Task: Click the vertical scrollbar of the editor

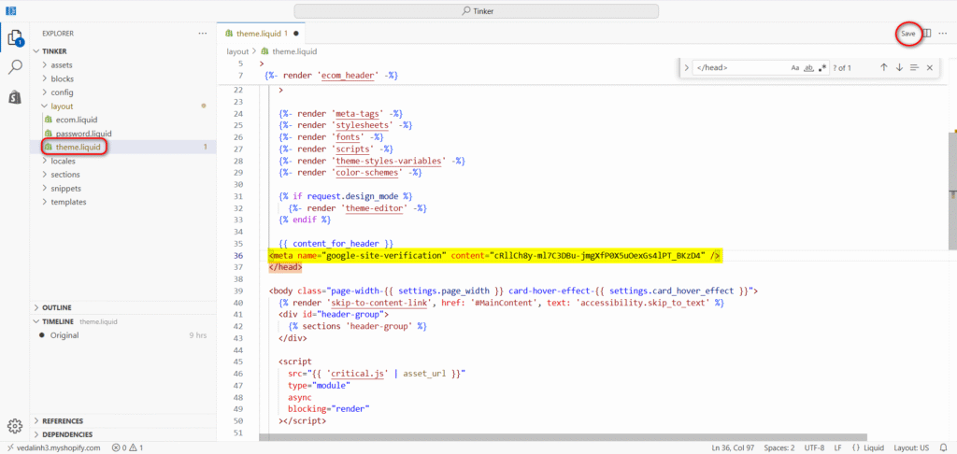Action: 952,189
